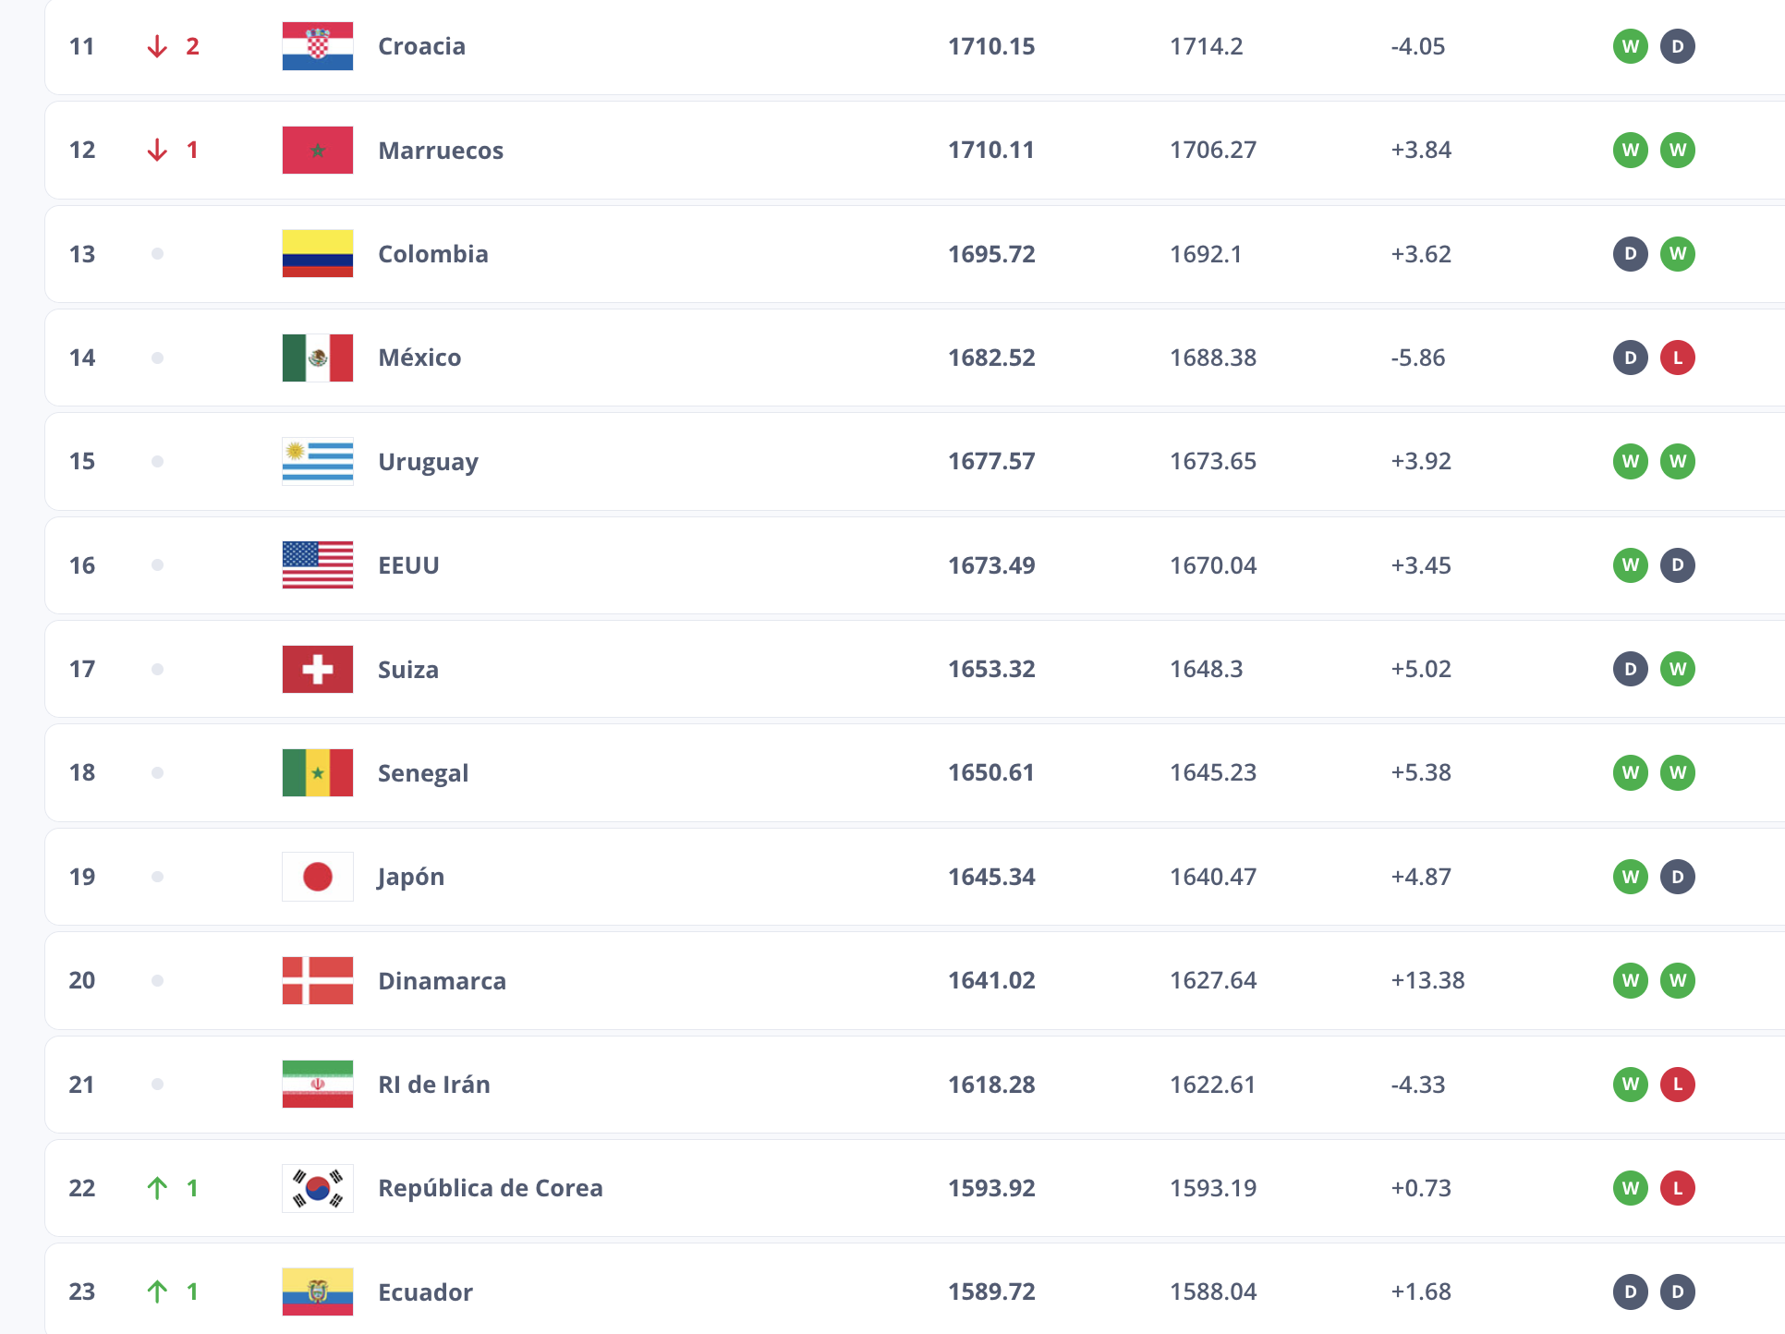Open the EEUU team link
The width and height of the screenshot is (1785, 1334).
(408, 565)
